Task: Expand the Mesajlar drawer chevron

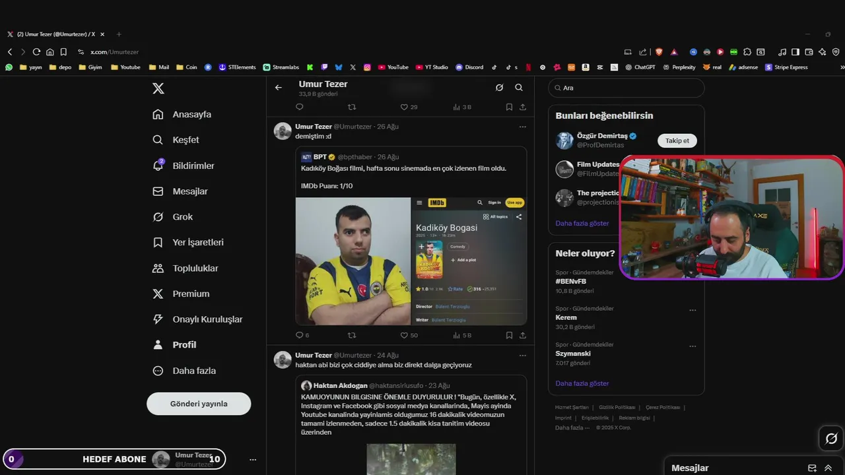Action: pos(828,468)
